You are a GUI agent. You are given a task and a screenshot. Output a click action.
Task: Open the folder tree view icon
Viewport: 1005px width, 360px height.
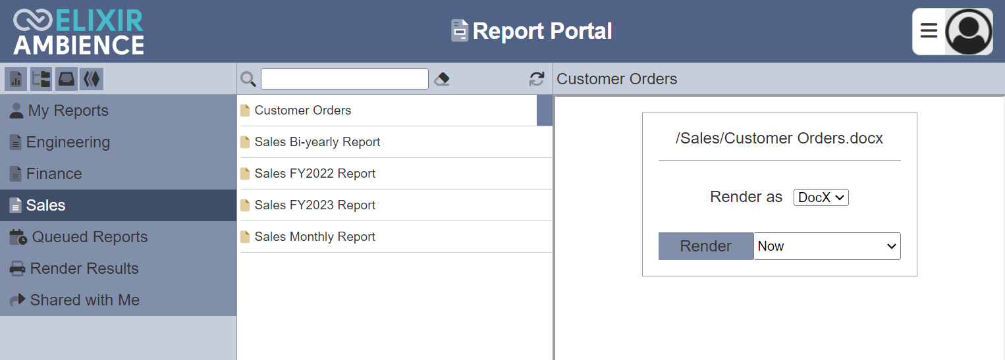[41, 79]
